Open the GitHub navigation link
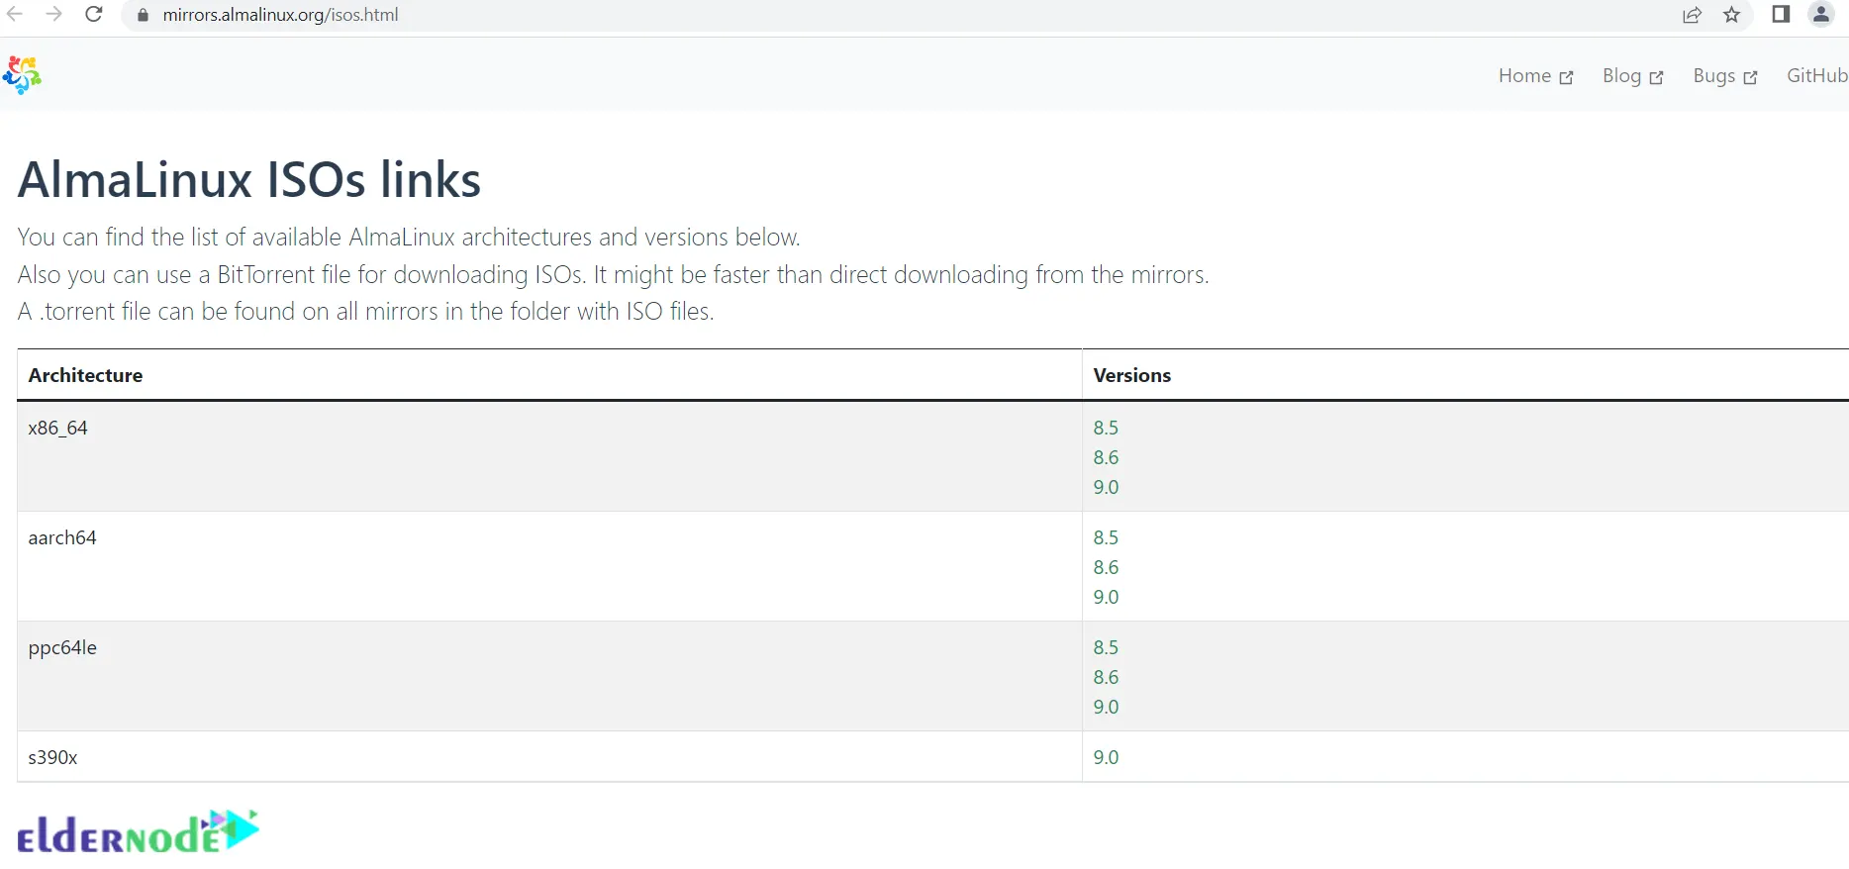The height and width of the screenshot is (869, 1849). pyautogui.click(x=1817, y=75)
